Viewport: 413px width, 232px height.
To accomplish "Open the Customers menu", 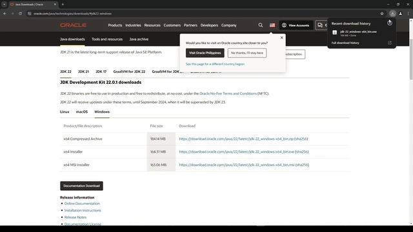I will tap(172, 25).
